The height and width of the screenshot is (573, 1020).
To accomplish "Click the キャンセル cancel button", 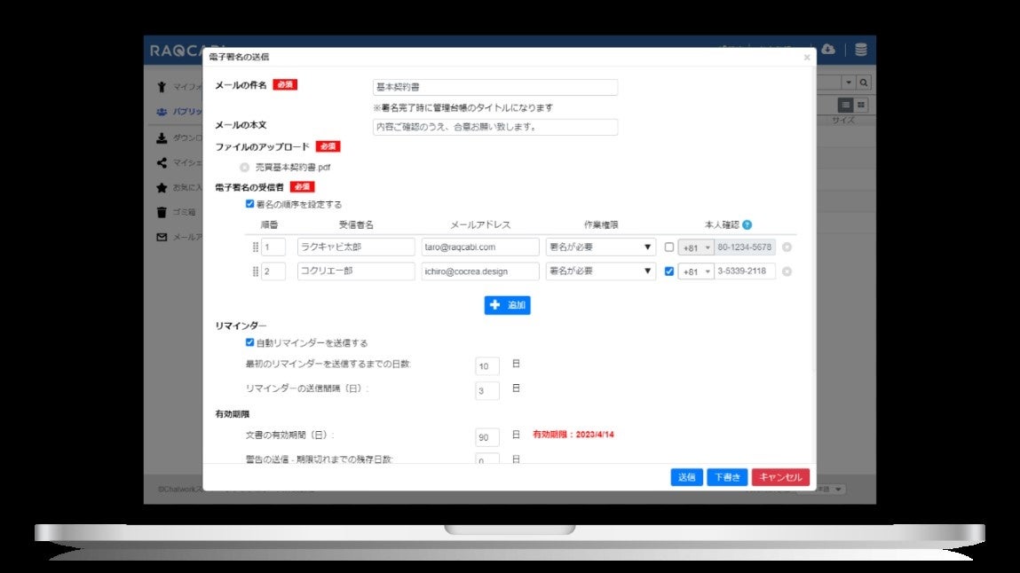I will click(780, 477).
